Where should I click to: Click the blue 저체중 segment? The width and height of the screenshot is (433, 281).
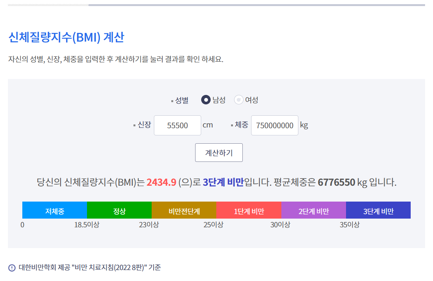click(x=54, y=210)
